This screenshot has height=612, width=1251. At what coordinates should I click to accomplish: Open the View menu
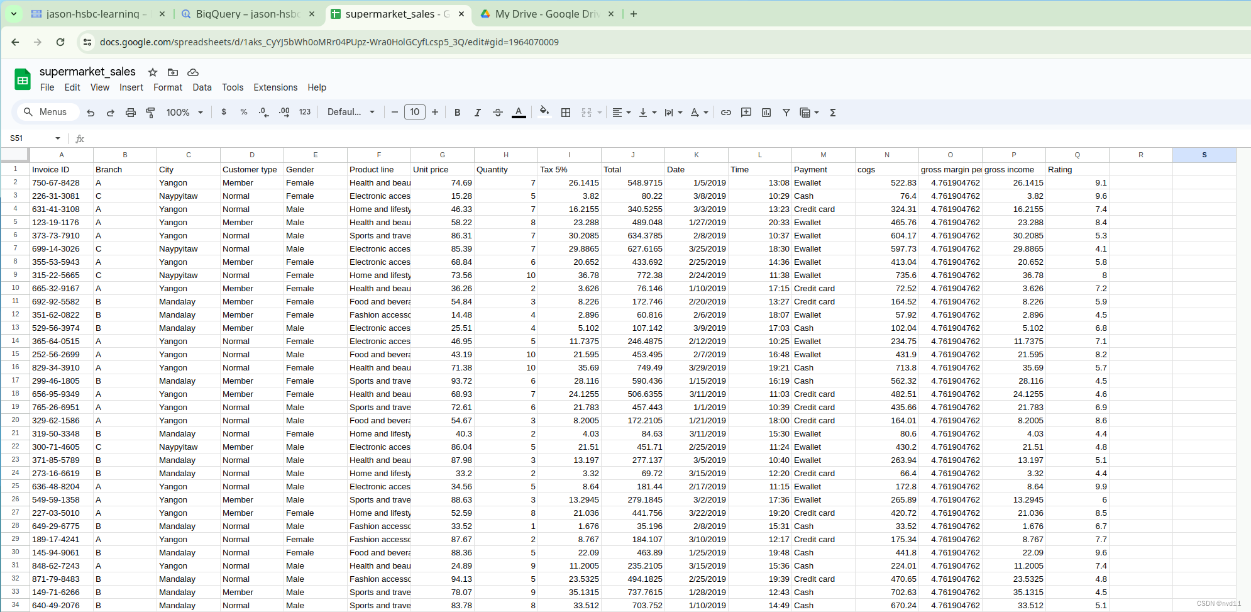pos(100,87)
